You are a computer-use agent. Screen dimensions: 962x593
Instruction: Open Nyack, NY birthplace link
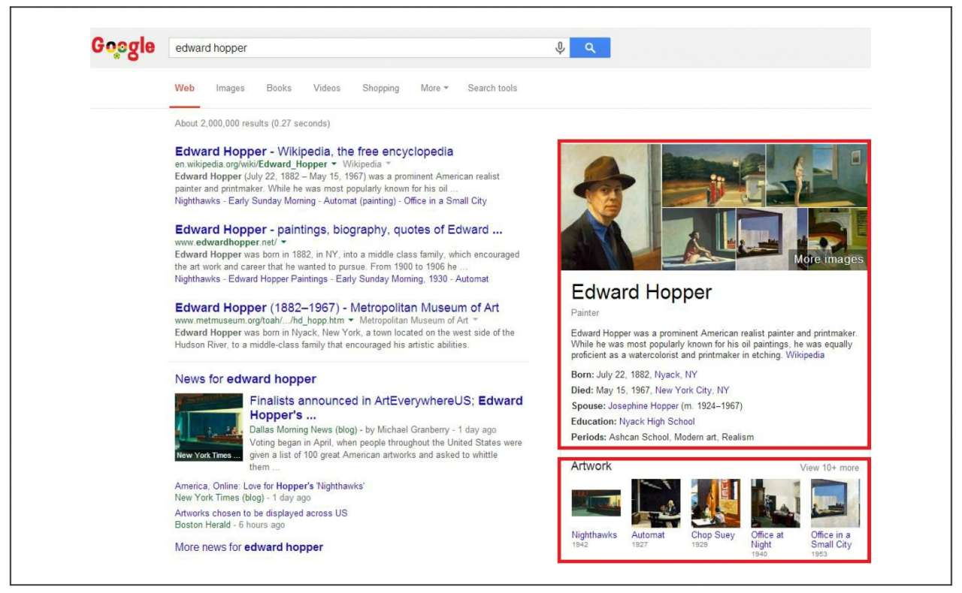click(x=676, y=375)
